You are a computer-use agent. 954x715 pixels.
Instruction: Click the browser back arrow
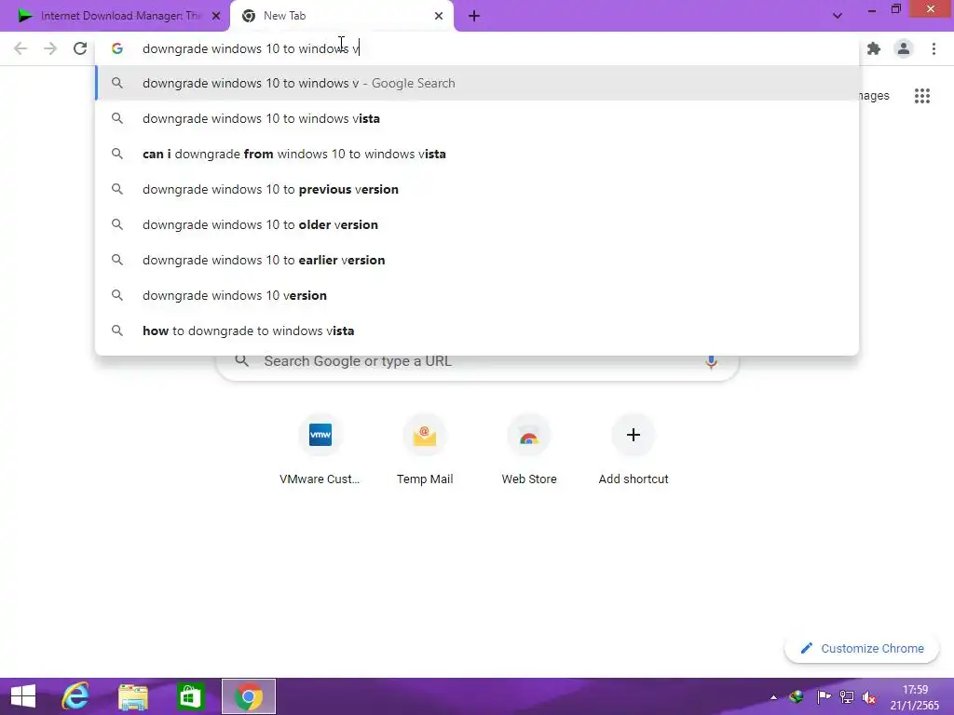point(20,48)
